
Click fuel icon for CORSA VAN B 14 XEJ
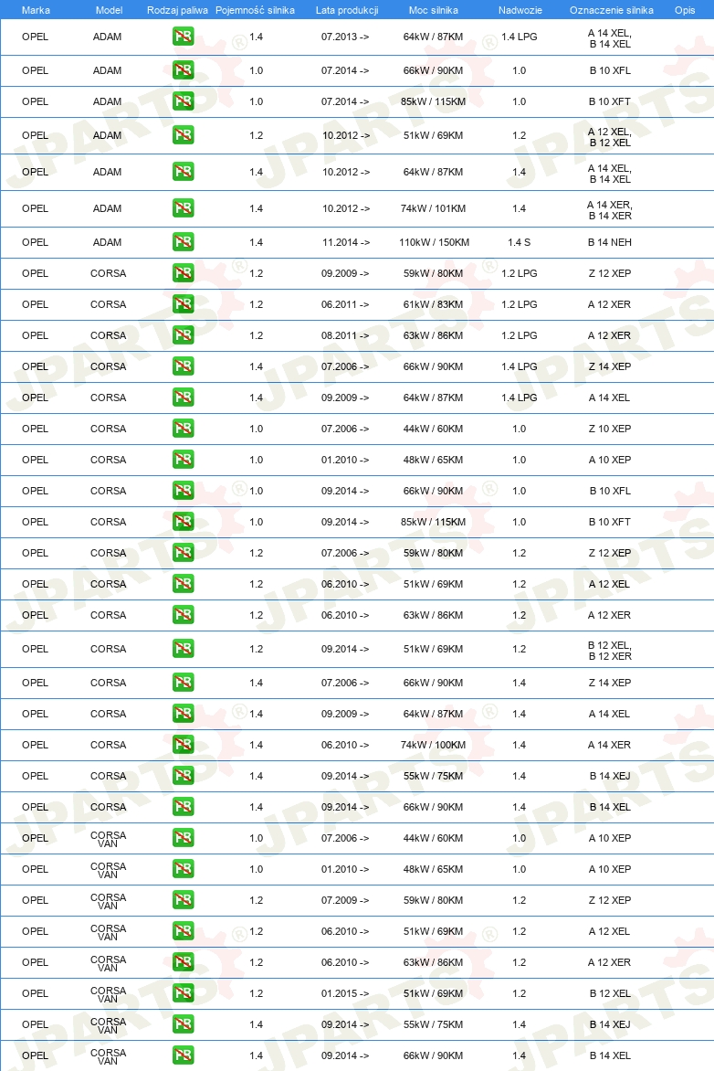pyautogui.click(x=183, y=1024)
